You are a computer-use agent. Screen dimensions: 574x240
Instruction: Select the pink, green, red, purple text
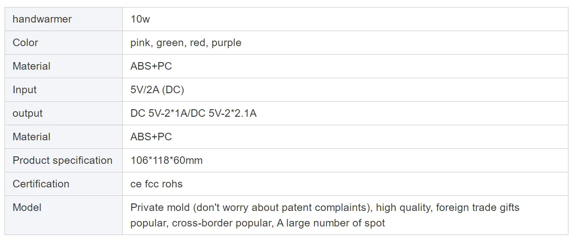coord(185,43)
